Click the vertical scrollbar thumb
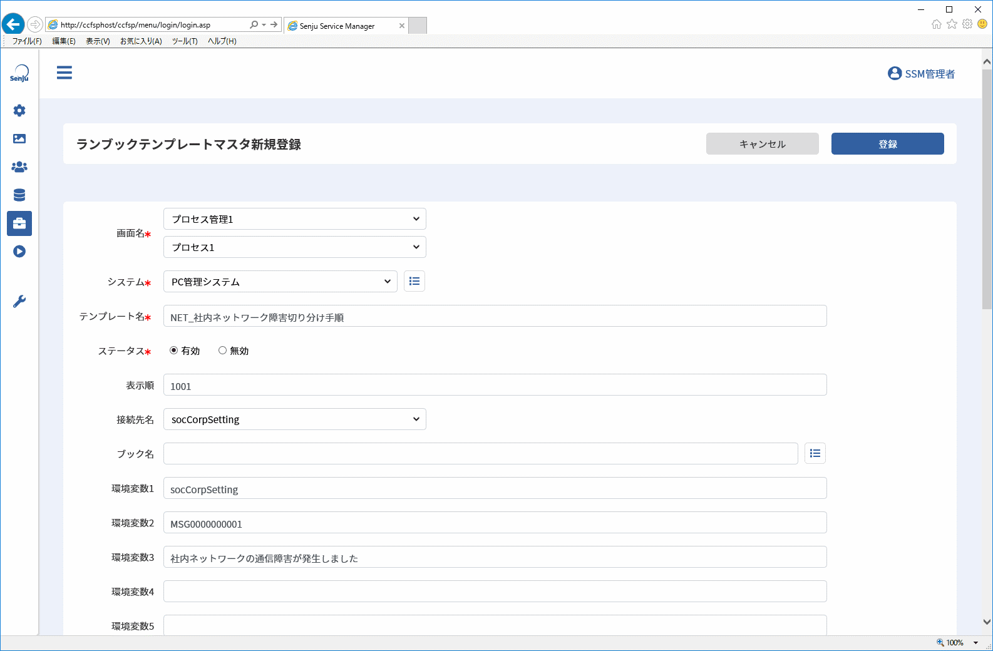Viewport: 993px width, 651px height. click(987, 189)
